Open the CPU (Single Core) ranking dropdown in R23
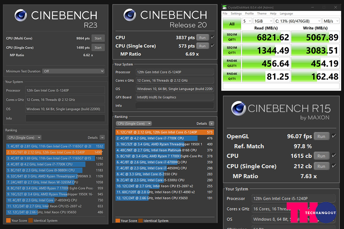This screenshot has height=229, width=344. point(24,138)
